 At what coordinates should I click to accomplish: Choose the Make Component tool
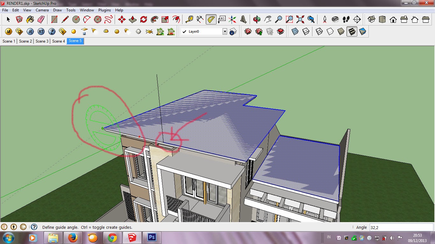click(x=19, y=19)
